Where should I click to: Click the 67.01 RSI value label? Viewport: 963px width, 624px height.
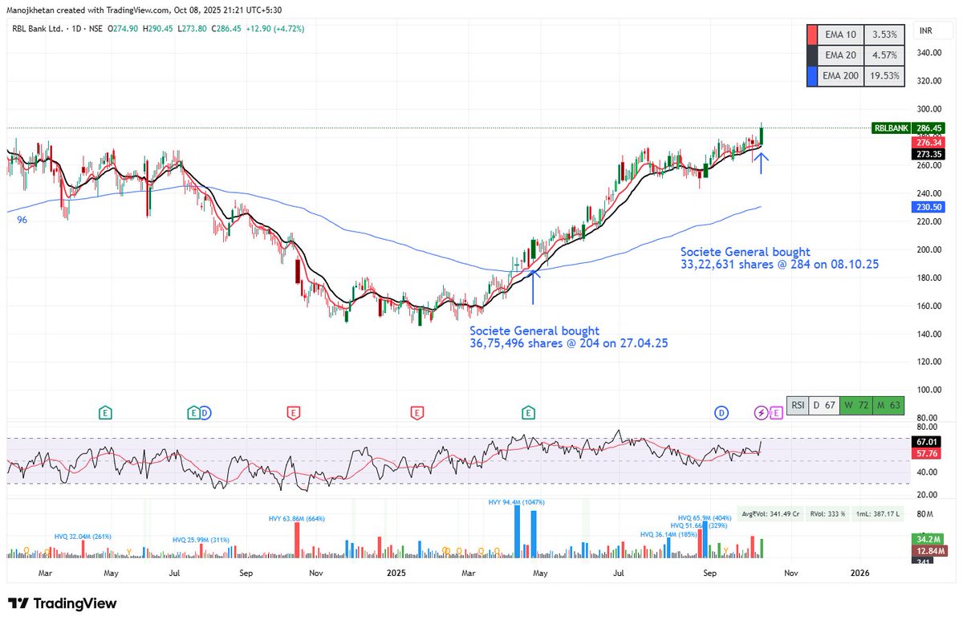(927, 442)
